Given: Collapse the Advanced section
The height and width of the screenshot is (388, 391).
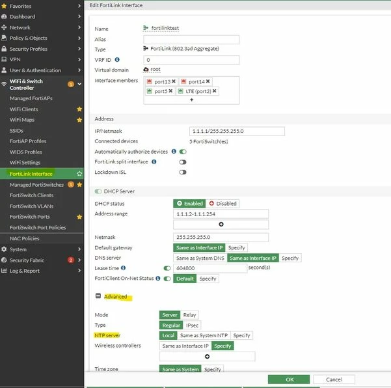Looking at the screenshot, I should [98, 296].
